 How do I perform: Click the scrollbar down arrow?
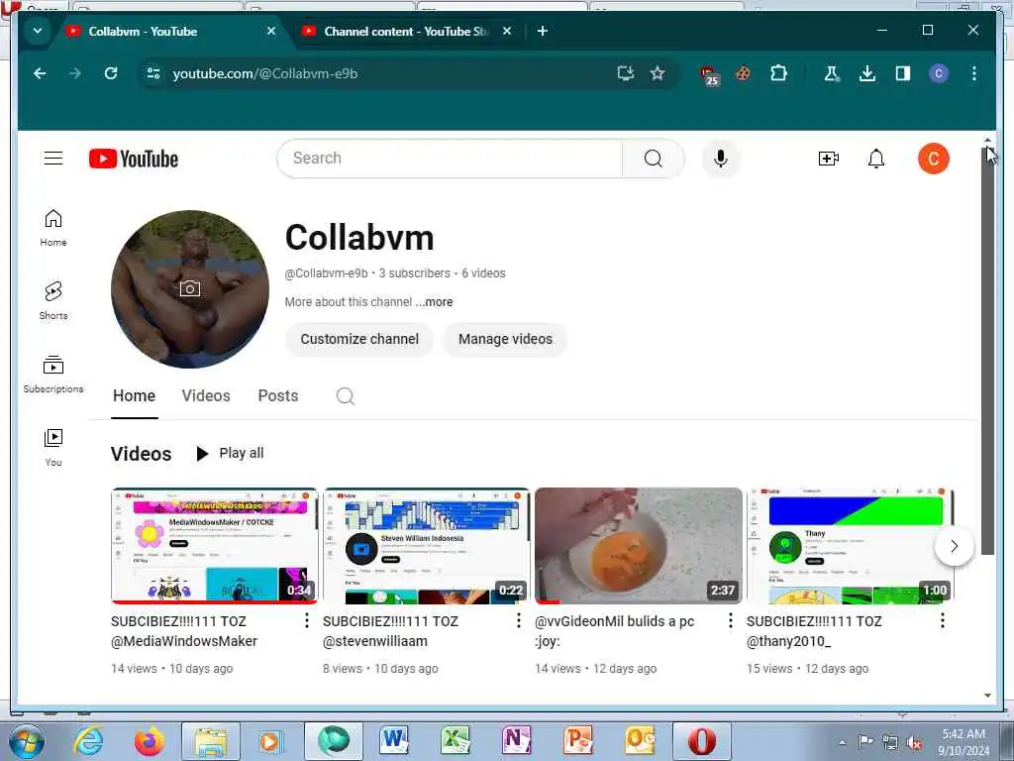[x=987, y=696]
